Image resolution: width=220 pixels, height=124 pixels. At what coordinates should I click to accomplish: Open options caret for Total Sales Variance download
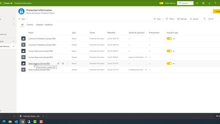(43, 116)
